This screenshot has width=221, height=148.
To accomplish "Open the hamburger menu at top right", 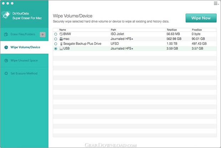I will [x=216, y=3].
